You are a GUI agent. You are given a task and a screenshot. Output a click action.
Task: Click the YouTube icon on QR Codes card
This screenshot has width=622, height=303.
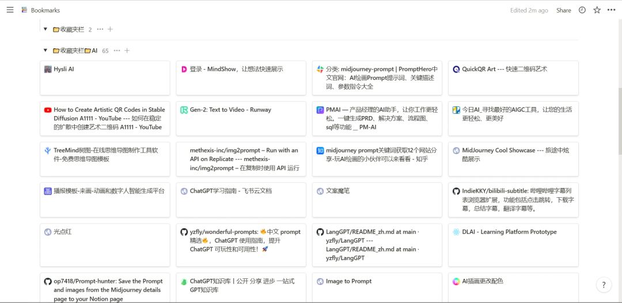(x=48, y=110)
